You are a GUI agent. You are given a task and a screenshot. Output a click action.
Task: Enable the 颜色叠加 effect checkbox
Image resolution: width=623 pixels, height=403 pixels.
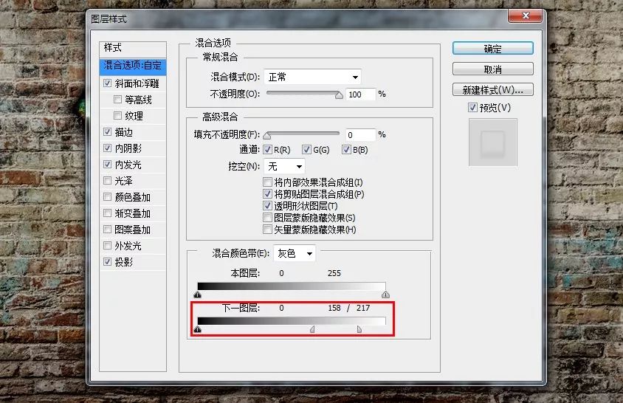[x=107, y=197]
